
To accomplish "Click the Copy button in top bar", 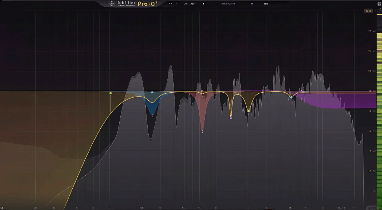I will click(x=192, y=4).
